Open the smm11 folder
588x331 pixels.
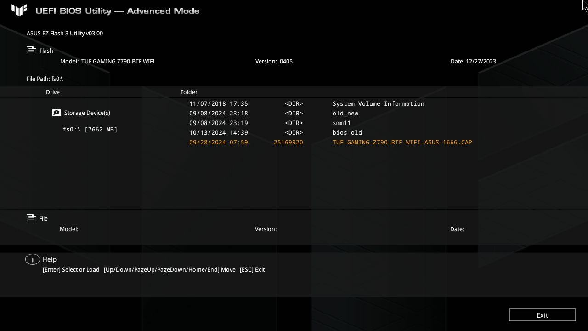(x=342, y=123)
